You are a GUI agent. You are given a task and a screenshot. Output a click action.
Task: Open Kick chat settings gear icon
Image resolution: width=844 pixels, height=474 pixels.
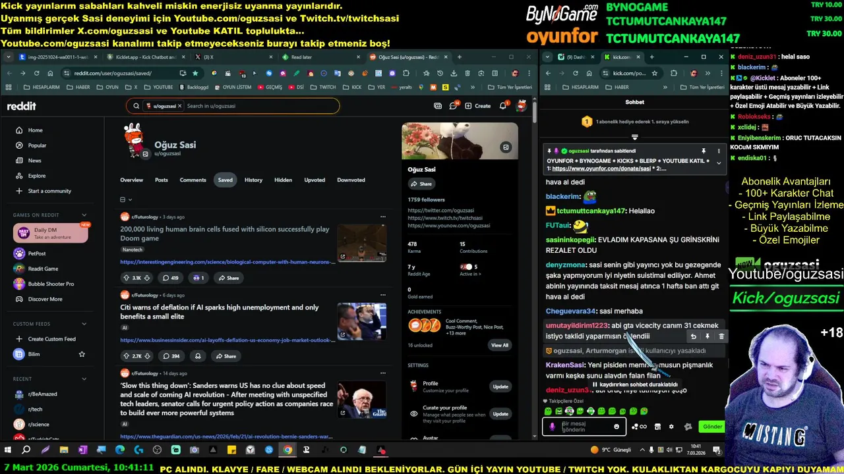click(x=671, y=427)
